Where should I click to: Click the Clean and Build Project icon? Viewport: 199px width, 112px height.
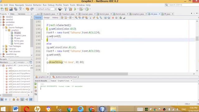[70, 9]
